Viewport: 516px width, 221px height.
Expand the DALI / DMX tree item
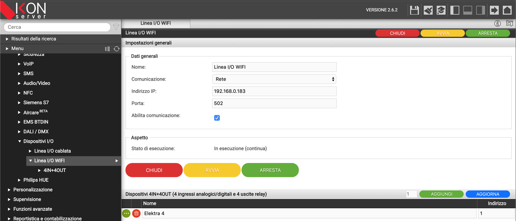coord(19,132)
